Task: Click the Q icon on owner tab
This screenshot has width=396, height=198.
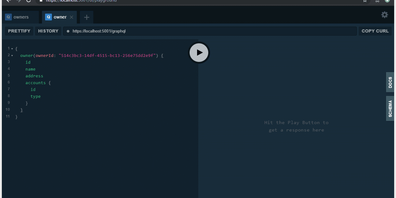Action: click(48, 17)
